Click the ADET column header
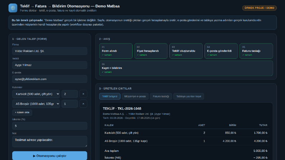285x160 pixels. (202, 125)
